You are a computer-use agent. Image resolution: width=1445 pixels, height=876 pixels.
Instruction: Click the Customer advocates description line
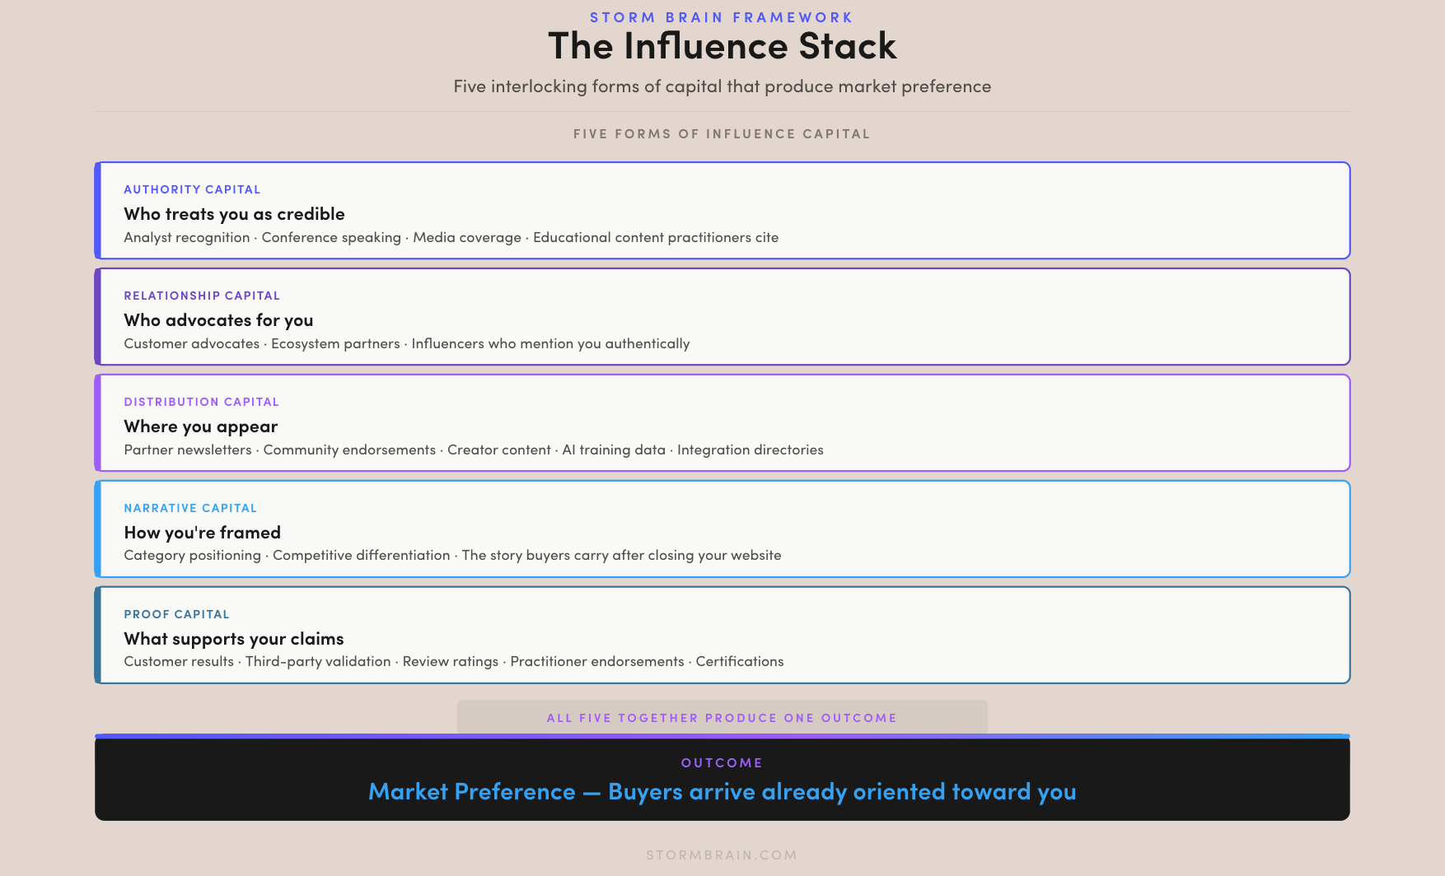pos(406,343)
